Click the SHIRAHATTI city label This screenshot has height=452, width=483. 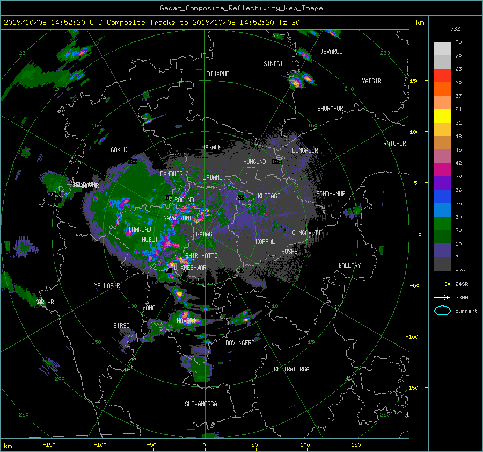click(201, 256)
